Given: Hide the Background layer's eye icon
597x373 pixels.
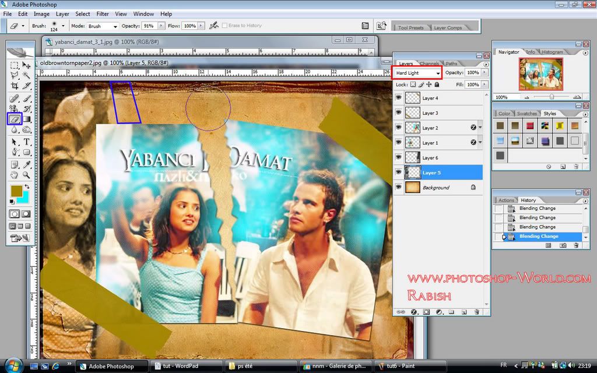Looking at the screenshot, I should coord(398,187).
